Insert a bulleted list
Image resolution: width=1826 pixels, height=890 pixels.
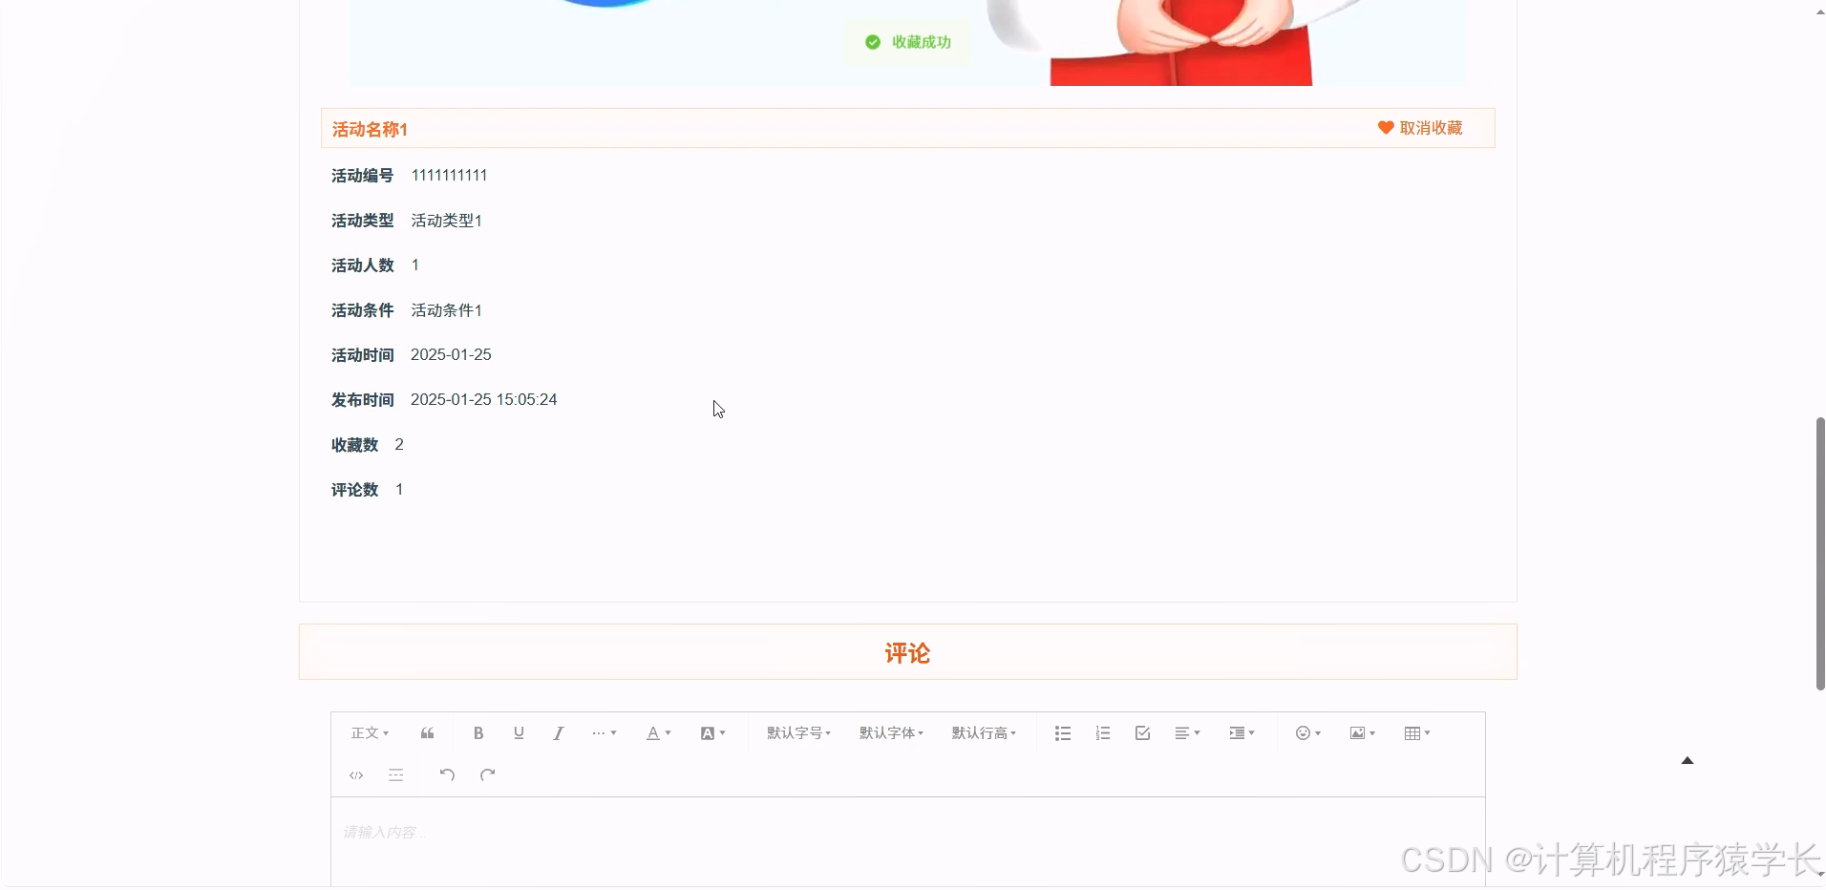point(1061,732)
